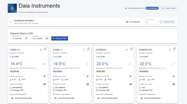Image resolution: width=187 pixels, height=104 pixels.
Task: Click the 16.4°C reading on TUNEL 01
Action: tap(17, 64)
